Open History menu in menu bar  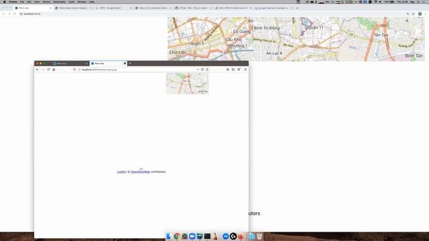46,1
